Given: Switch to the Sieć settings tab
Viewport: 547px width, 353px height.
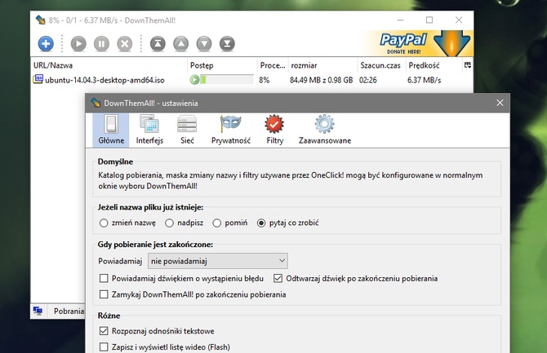Looking at the screenshot, I should pos(187,130).
